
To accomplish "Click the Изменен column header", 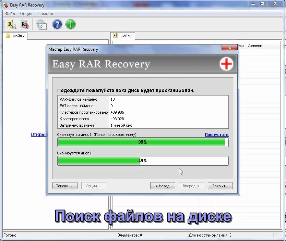I will click(x=255, y=46).
